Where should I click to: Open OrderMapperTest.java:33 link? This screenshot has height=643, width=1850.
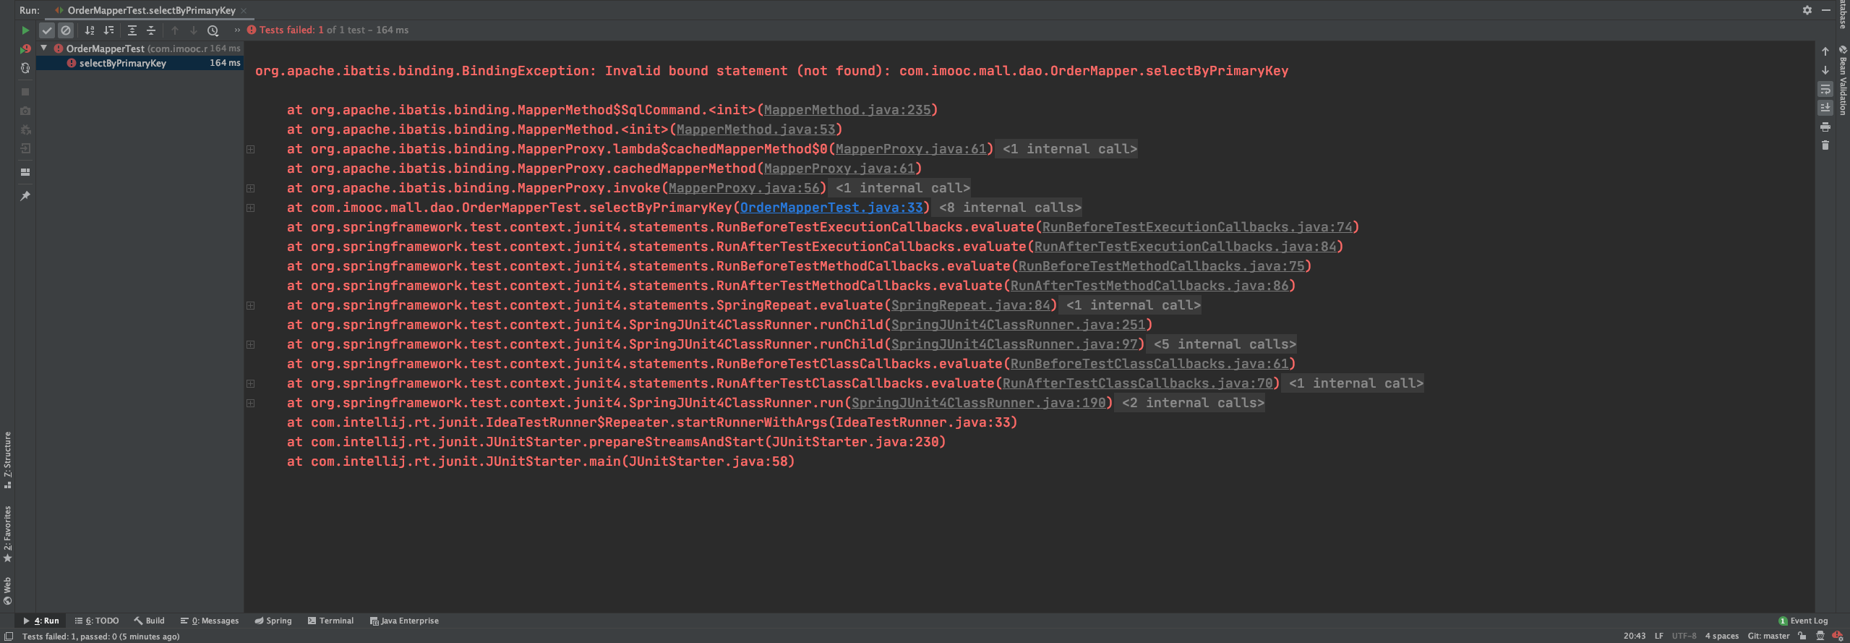tap(831, 208)
